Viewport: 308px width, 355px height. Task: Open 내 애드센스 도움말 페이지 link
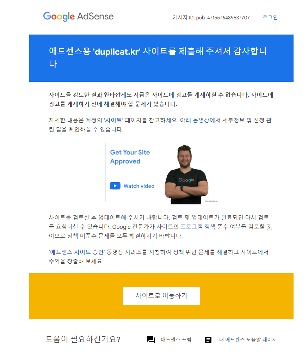coord(248,339)
